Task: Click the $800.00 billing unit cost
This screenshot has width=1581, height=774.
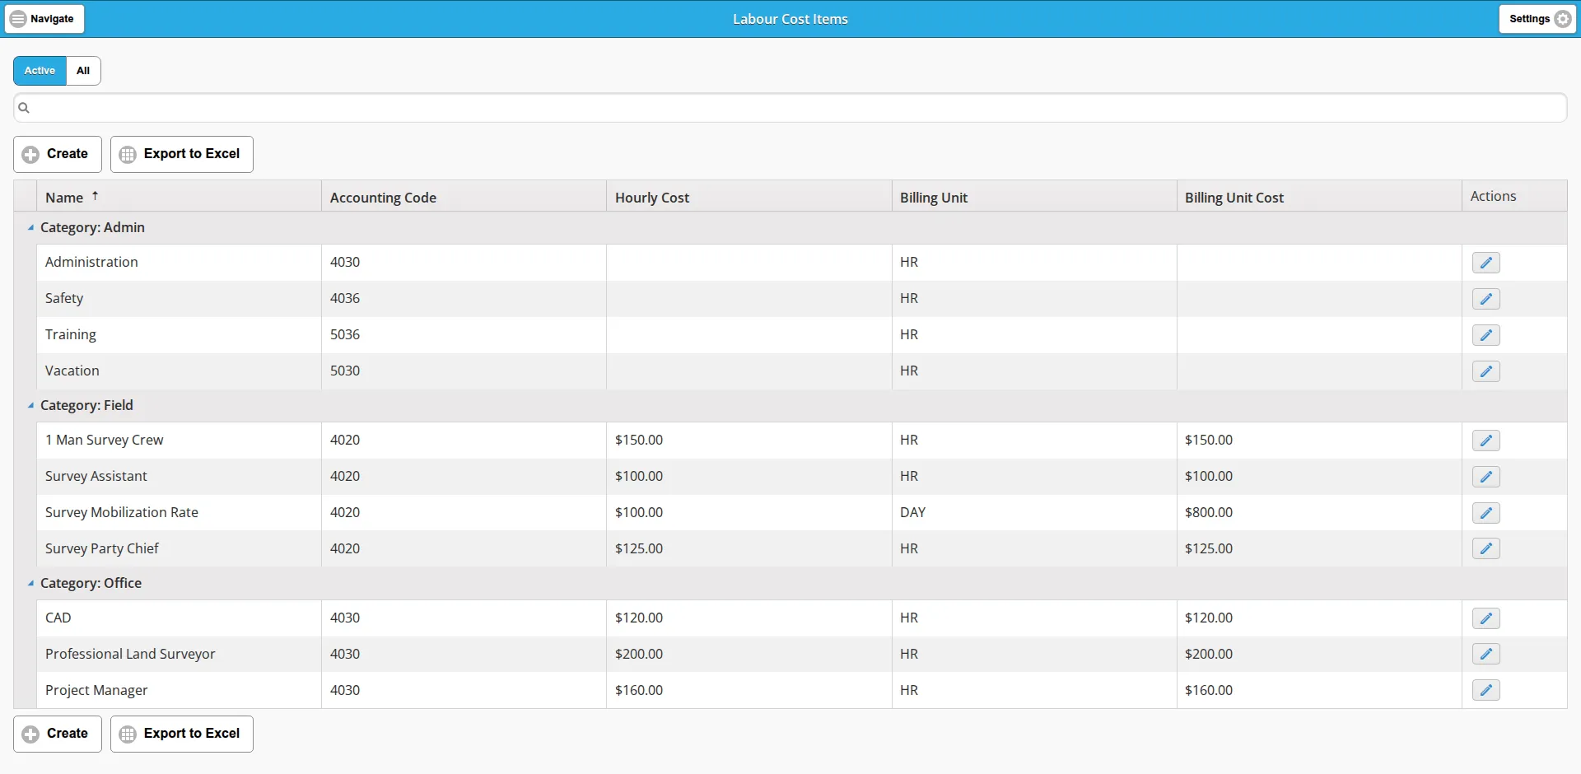Action: 1208,512
